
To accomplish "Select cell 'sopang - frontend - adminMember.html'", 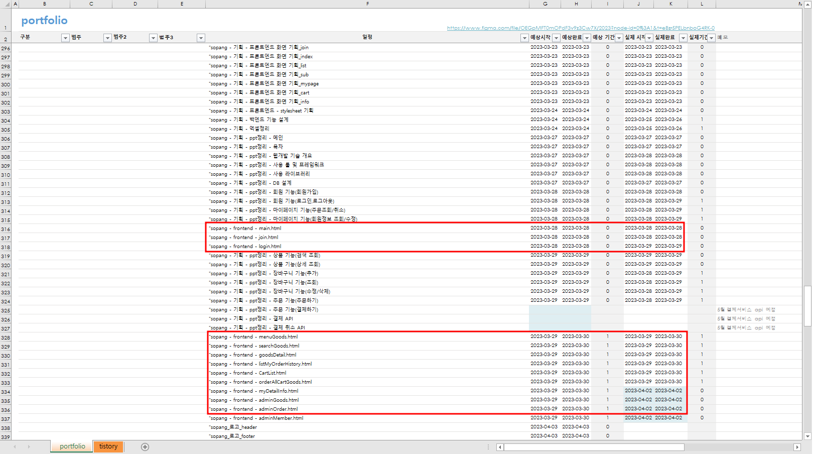I will [x=367, y=418].
